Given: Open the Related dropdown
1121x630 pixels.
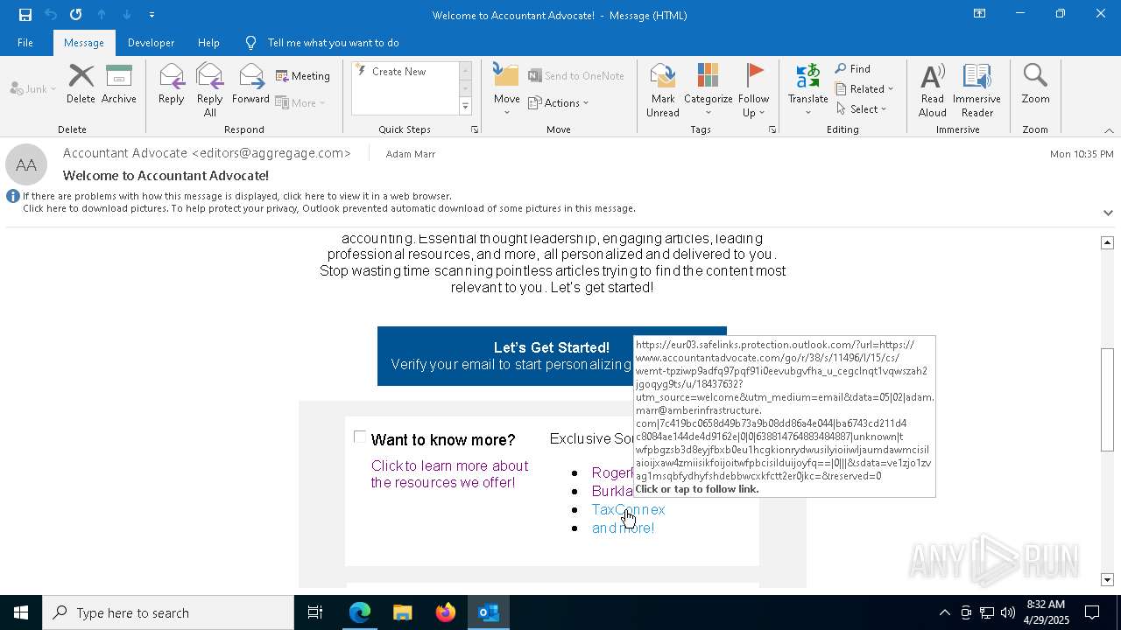Looking at the screenshot, I should pyautogui.click(x=864, y=89).
